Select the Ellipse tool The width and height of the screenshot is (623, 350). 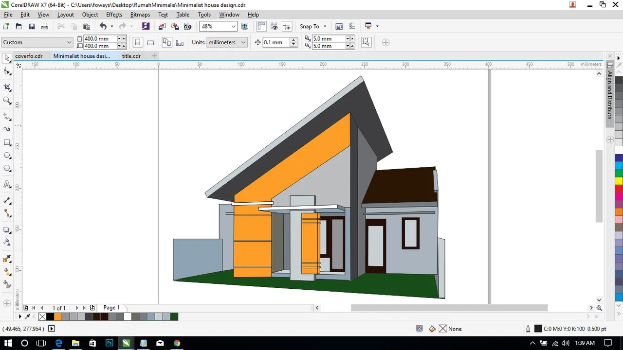(x=7, y=156)
